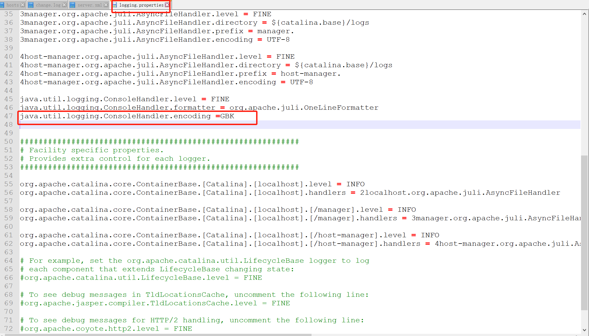
Task: Close the change.log tab
Action: pyautogui.click(x=64, y=5)
